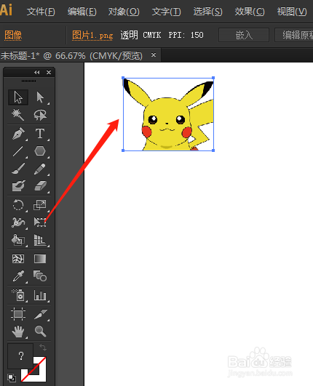Select the Column Graph tool
This screenshot has height=386, width=313.
(40, 295)
